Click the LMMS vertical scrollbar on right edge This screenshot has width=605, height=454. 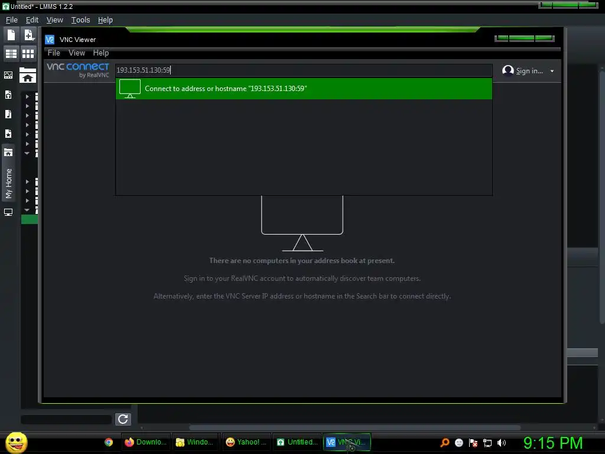click(602, 196)
